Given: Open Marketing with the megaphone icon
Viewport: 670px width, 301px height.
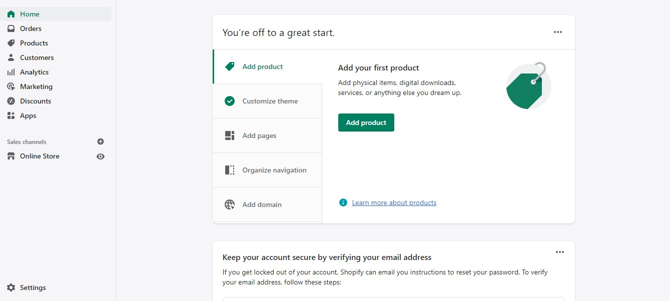Looking at the screenshot, I should point(11,86).
